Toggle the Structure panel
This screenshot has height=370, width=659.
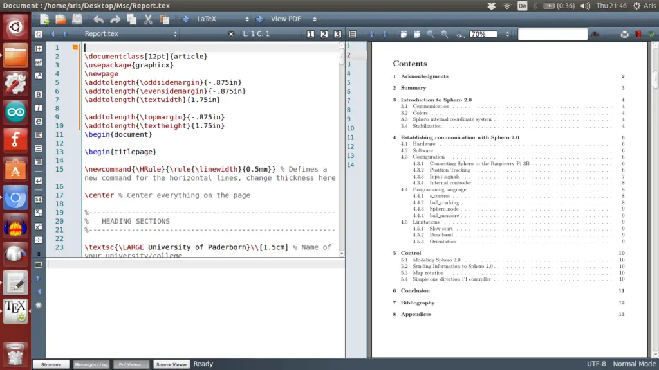click(x=51, y=364)
